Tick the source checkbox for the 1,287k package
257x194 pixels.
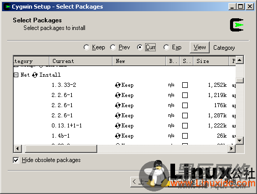[185, 115]
